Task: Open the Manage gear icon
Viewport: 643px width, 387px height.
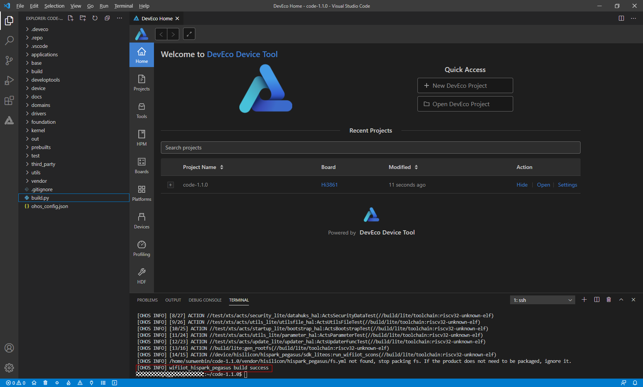Action: [9, 368]
